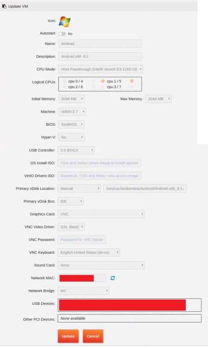Open the Max Memory dropdown
The height and width of the screenshot is (348, 208).
pos(158,99)
